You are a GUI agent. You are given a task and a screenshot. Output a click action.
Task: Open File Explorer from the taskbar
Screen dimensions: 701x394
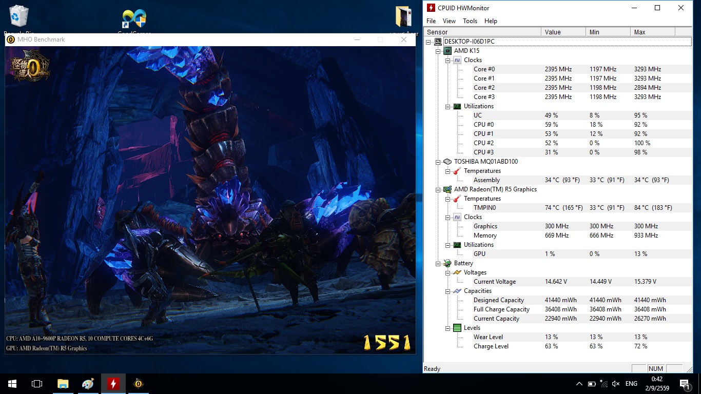tap(63, 383)
